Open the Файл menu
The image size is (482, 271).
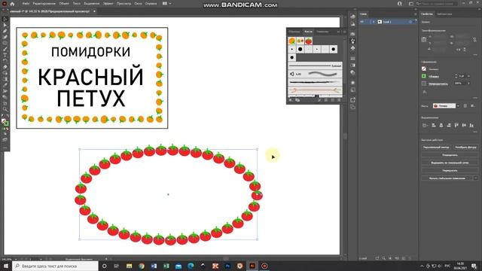tap(26, 3)
